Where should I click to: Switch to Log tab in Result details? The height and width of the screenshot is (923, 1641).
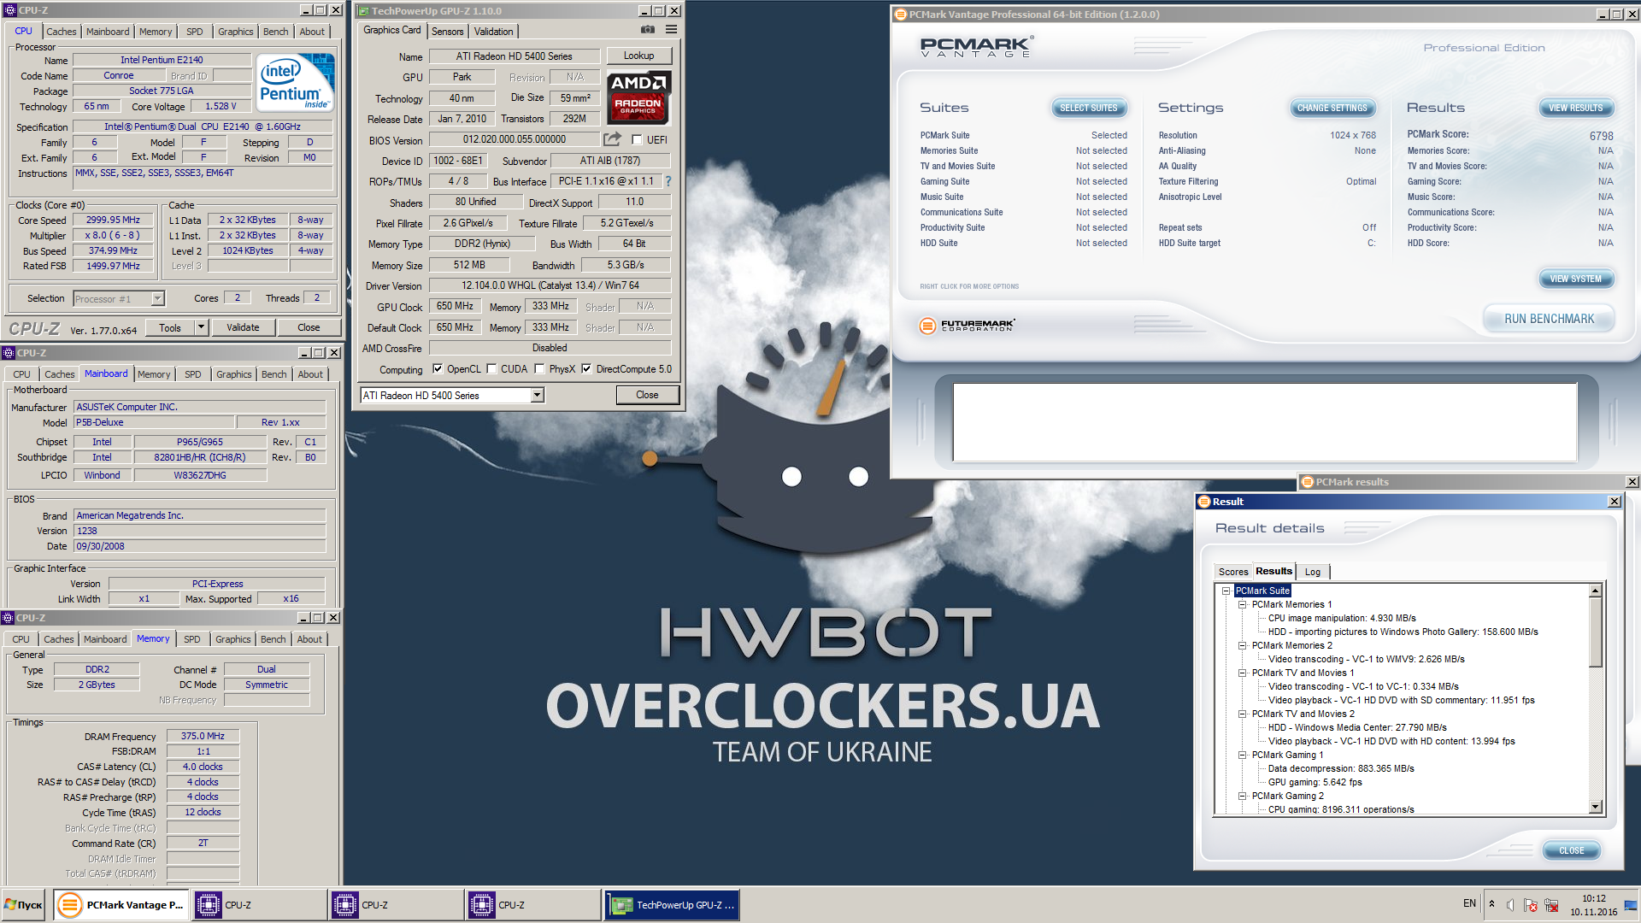[x=1313, y=572]
